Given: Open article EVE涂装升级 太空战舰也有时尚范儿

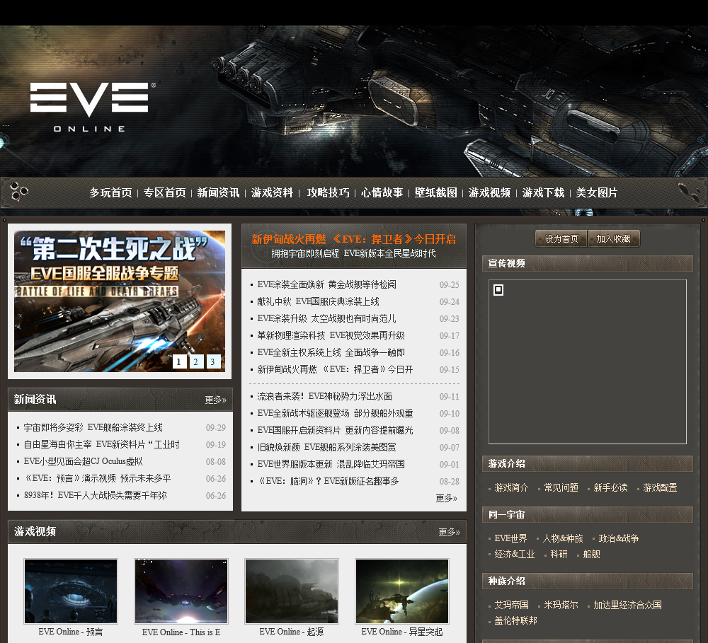Looking at the screenshot, I should 326,318.
